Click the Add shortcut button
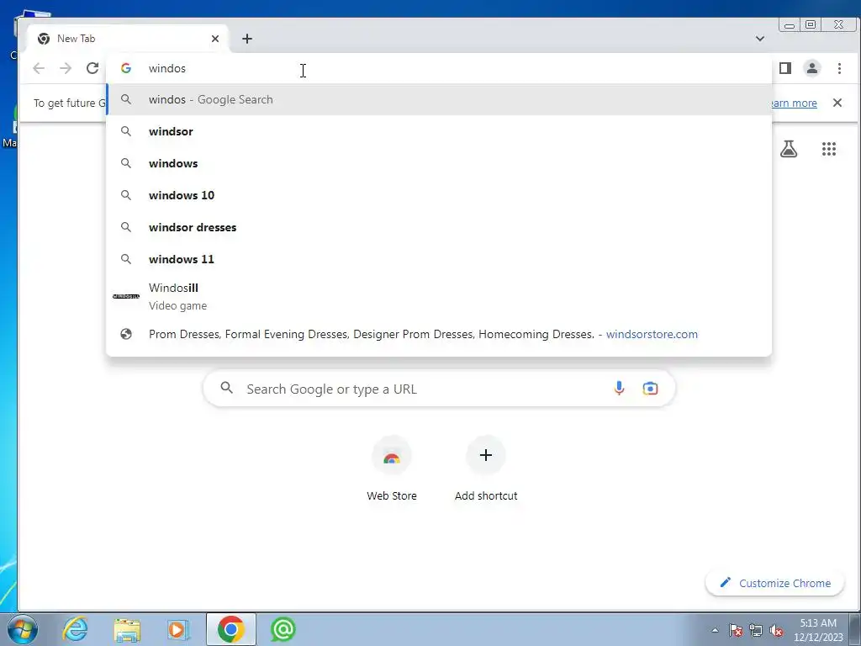This screenshot has width=861, height=646. (x=486, y=469)
